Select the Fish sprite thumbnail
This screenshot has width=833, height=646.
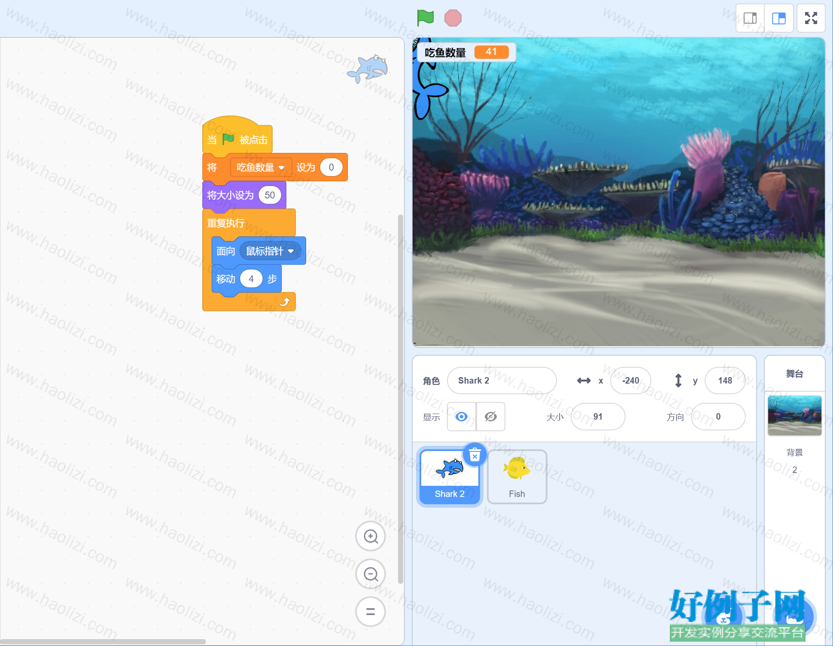517,477
